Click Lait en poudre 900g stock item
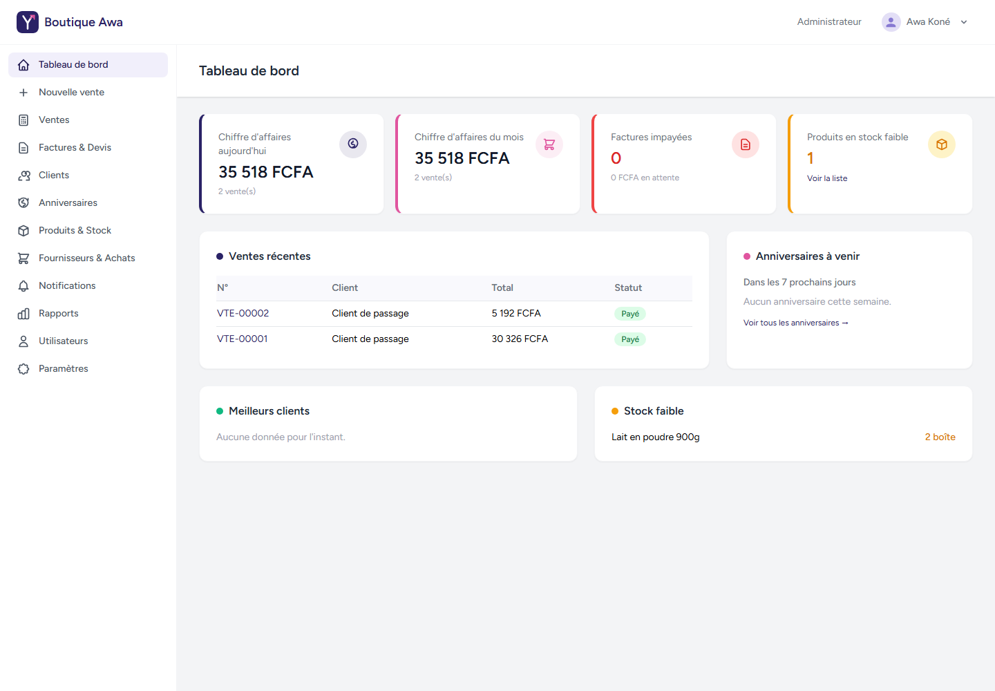This screenshot has width=995, height=691. [656, 437]
